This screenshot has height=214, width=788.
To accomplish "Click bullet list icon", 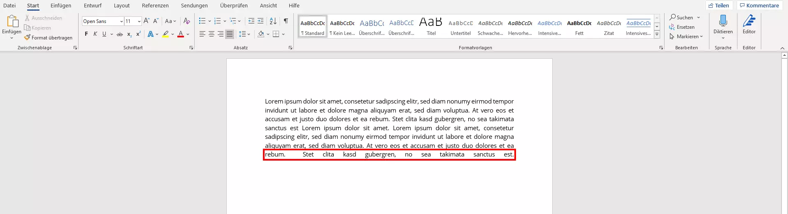I will tap(202, 21).
